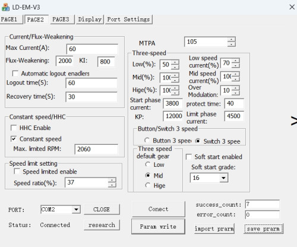297x247 pixels.
Task: Select the Switch 3 speed radio option
Action: pos(198,141)
